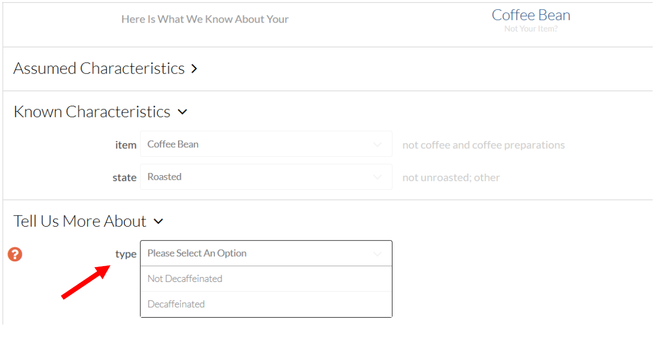This screenshot has height=355, width=659.
Task: Collapse Known Characteristics with its down chevron
Action: tap(182, 112)
